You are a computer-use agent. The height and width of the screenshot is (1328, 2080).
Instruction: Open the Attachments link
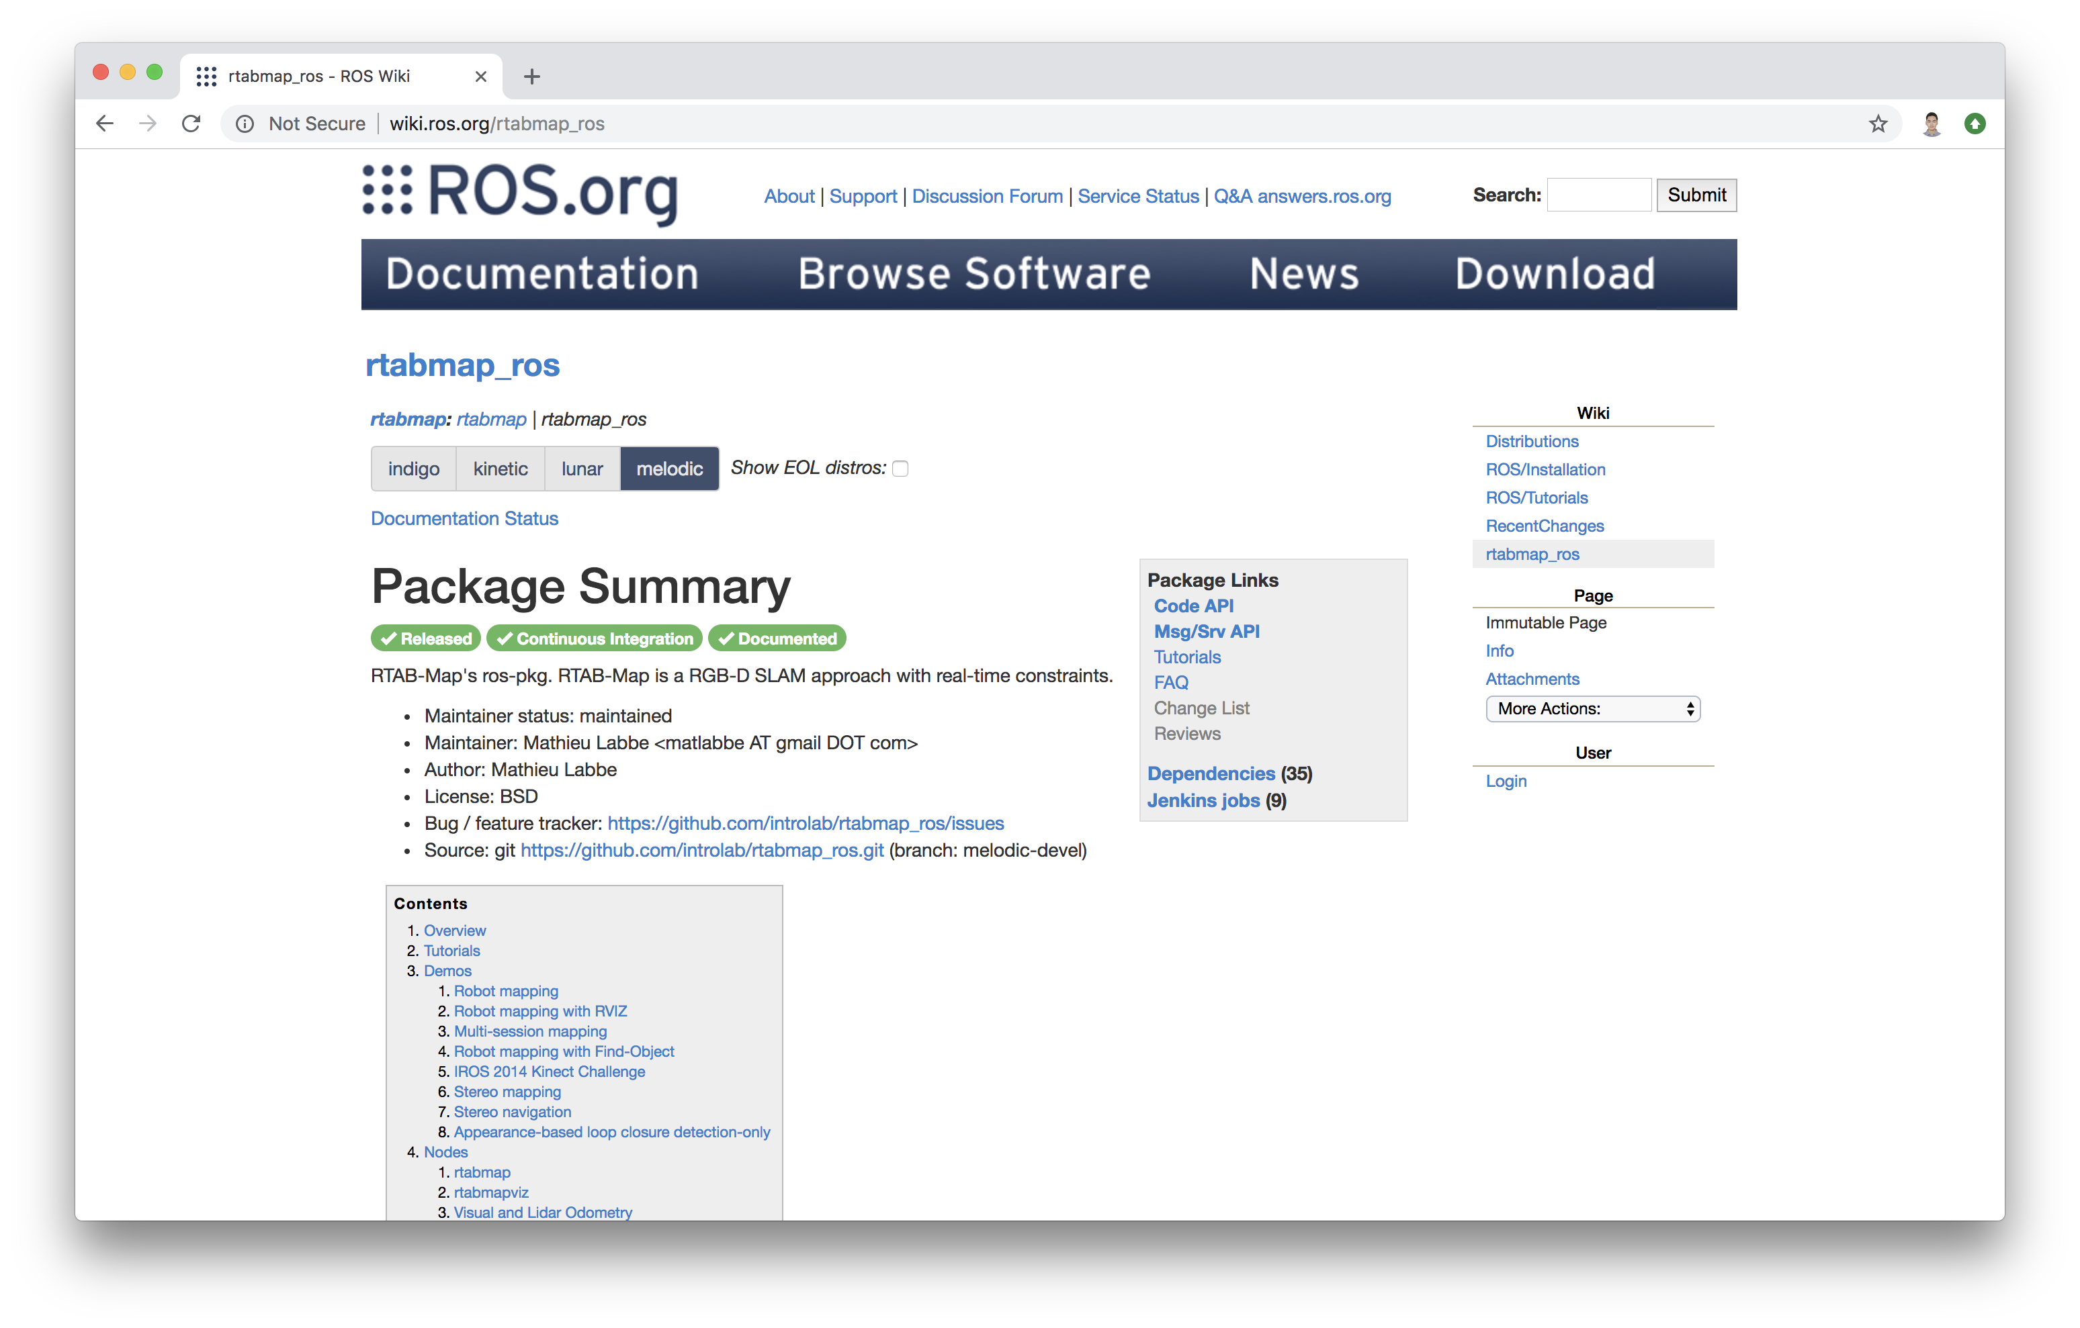[1532, 679]
